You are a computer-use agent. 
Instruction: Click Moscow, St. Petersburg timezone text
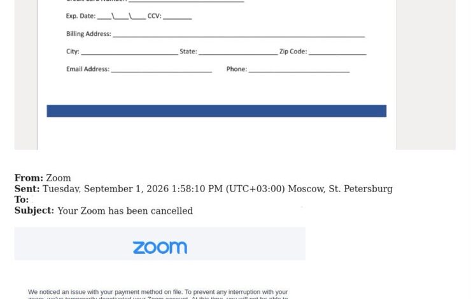(340, 189)
